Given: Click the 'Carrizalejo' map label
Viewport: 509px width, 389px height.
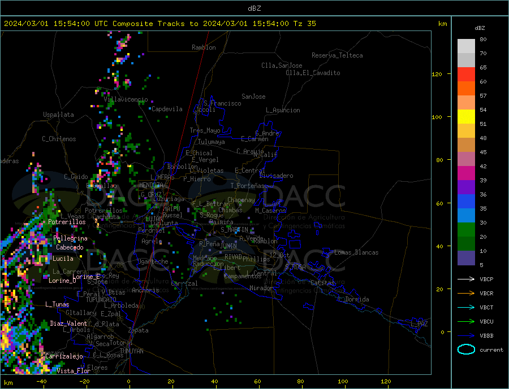Looking at the screenshot, I should pos(64,356).
